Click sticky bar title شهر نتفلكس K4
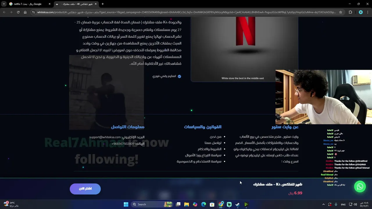 click(x=278, y=184)
